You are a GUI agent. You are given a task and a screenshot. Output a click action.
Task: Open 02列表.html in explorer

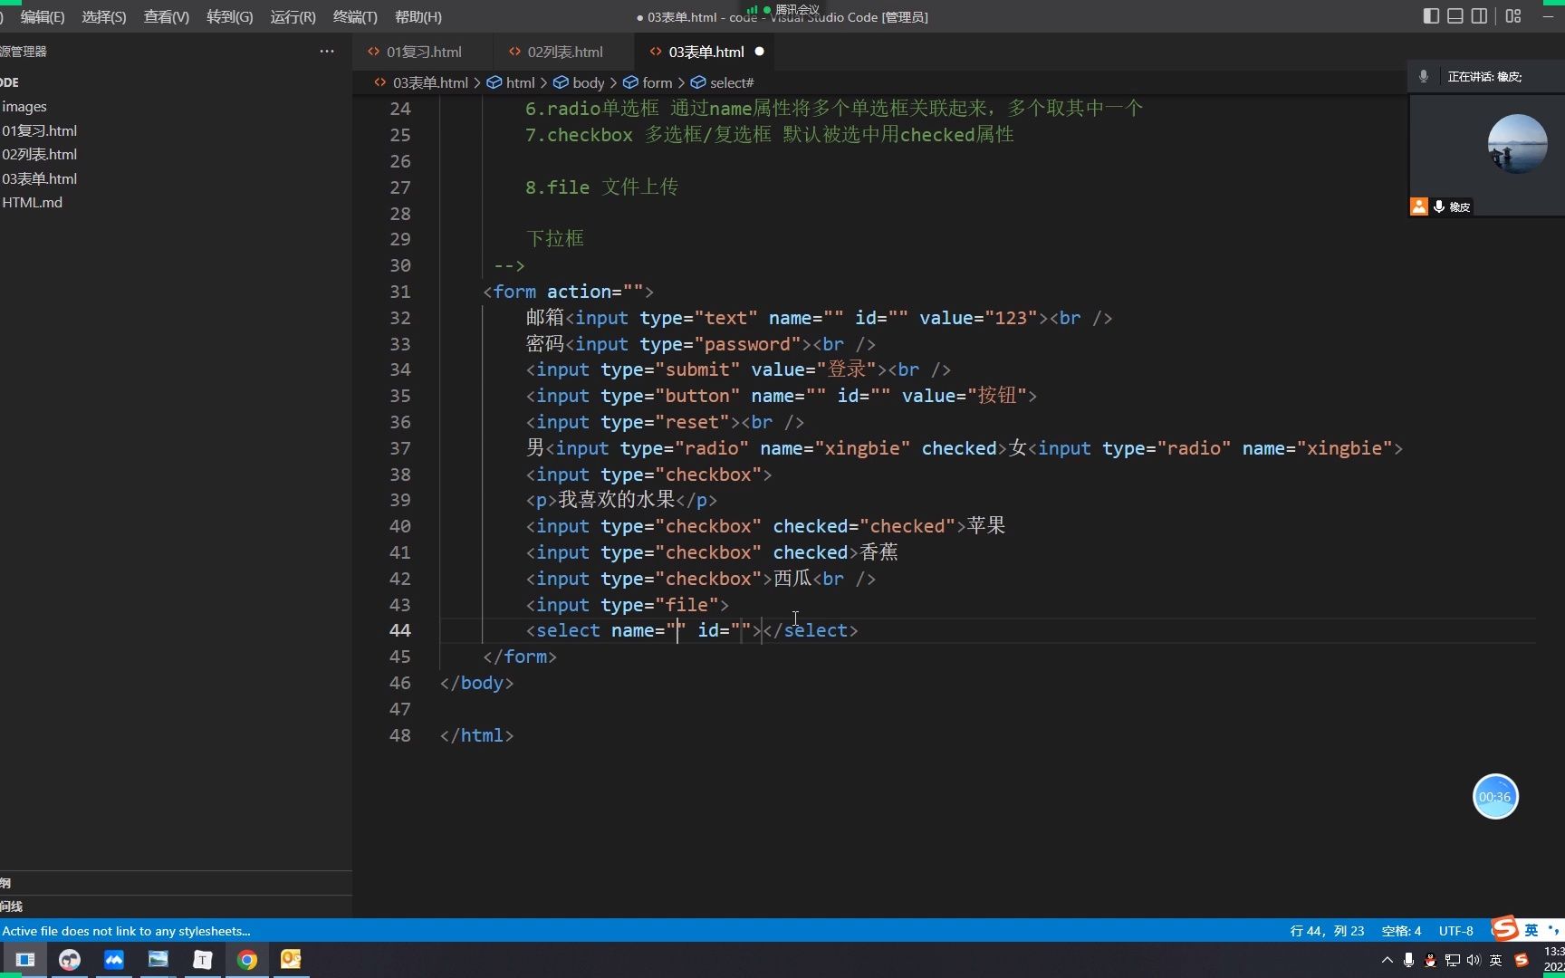click(176, 155)
